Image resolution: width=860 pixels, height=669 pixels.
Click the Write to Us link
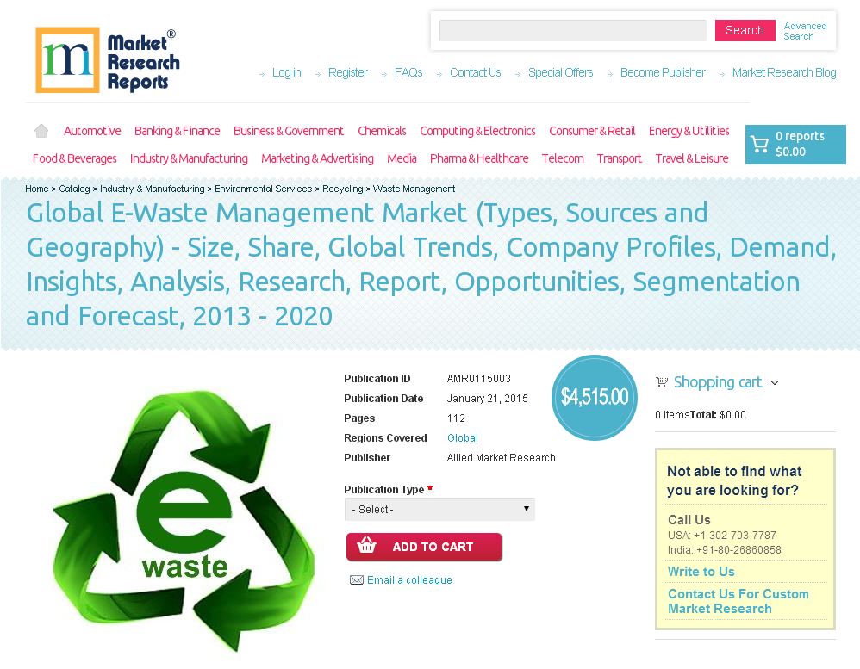[701, 571]
